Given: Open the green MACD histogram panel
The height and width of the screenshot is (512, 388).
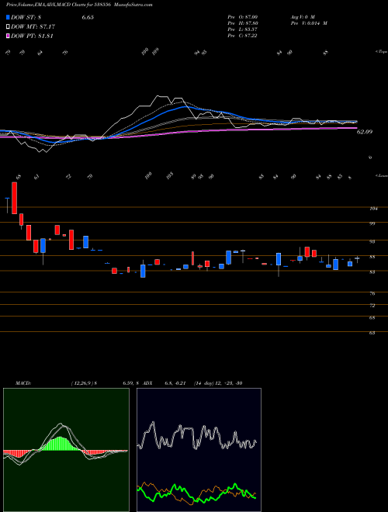Looking at the screenshot, I should click(x=66, y=450).
